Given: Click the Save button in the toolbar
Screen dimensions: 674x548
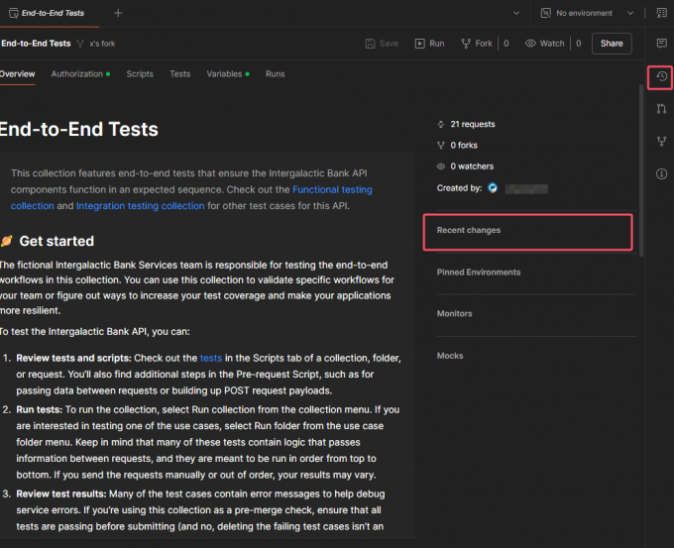Looking at the screenshot, I should click(382, 44).
